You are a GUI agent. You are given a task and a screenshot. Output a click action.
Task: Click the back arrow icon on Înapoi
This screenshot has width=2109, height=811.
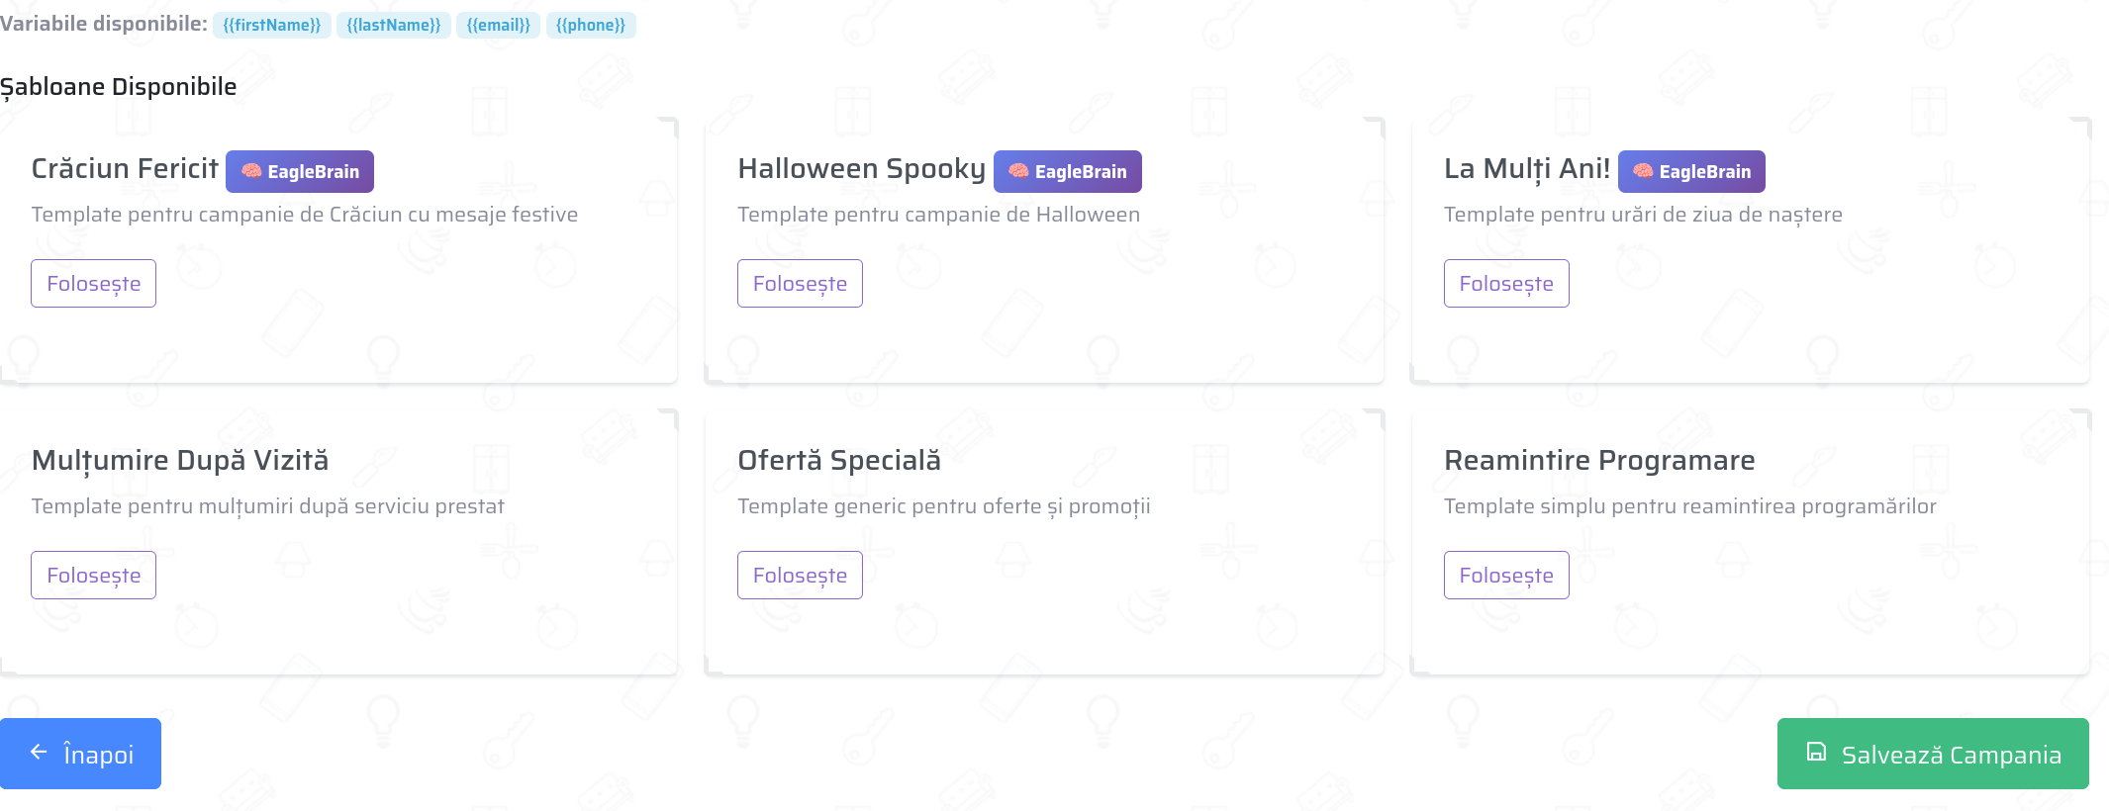[39, 753]
